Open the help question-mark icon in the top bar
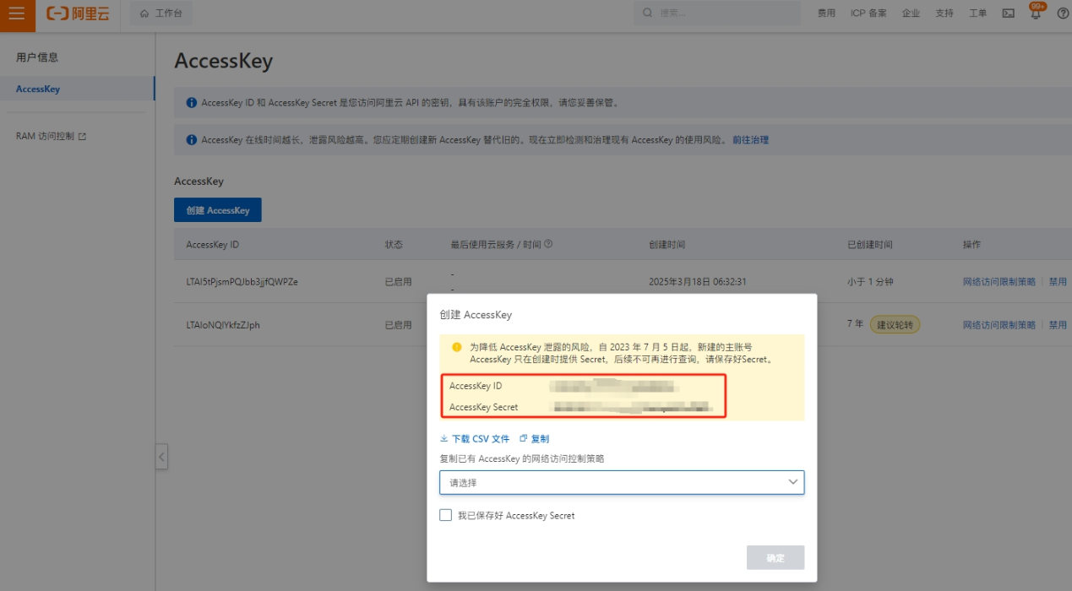1072x591 pixels. 1063,14
